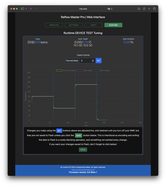Go back with Safari back arrow

pos(31,9)
